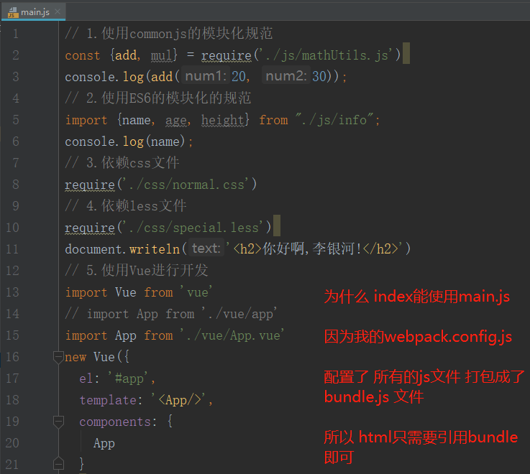The width and height of the screenshot is (530, 474).
Task: Click the fold end marker at line 21
Action: (58, 464)
